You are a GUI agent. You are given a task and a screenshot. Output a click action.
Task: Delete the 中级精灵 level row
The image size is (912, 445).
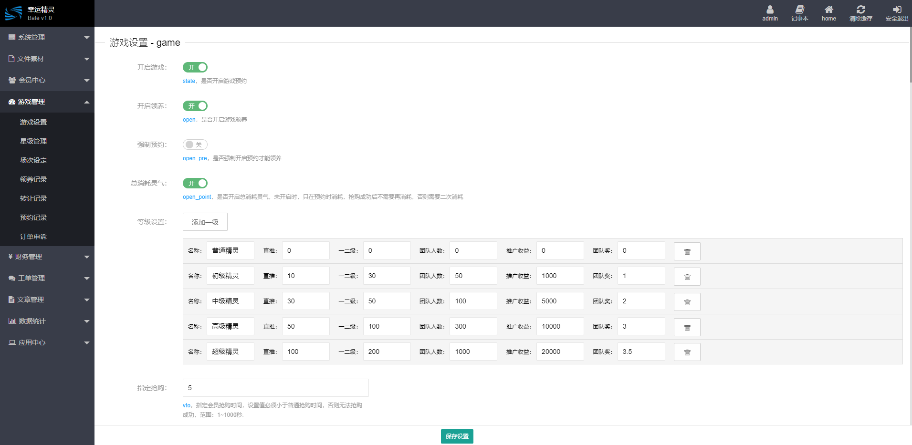(x=687, y=302)
